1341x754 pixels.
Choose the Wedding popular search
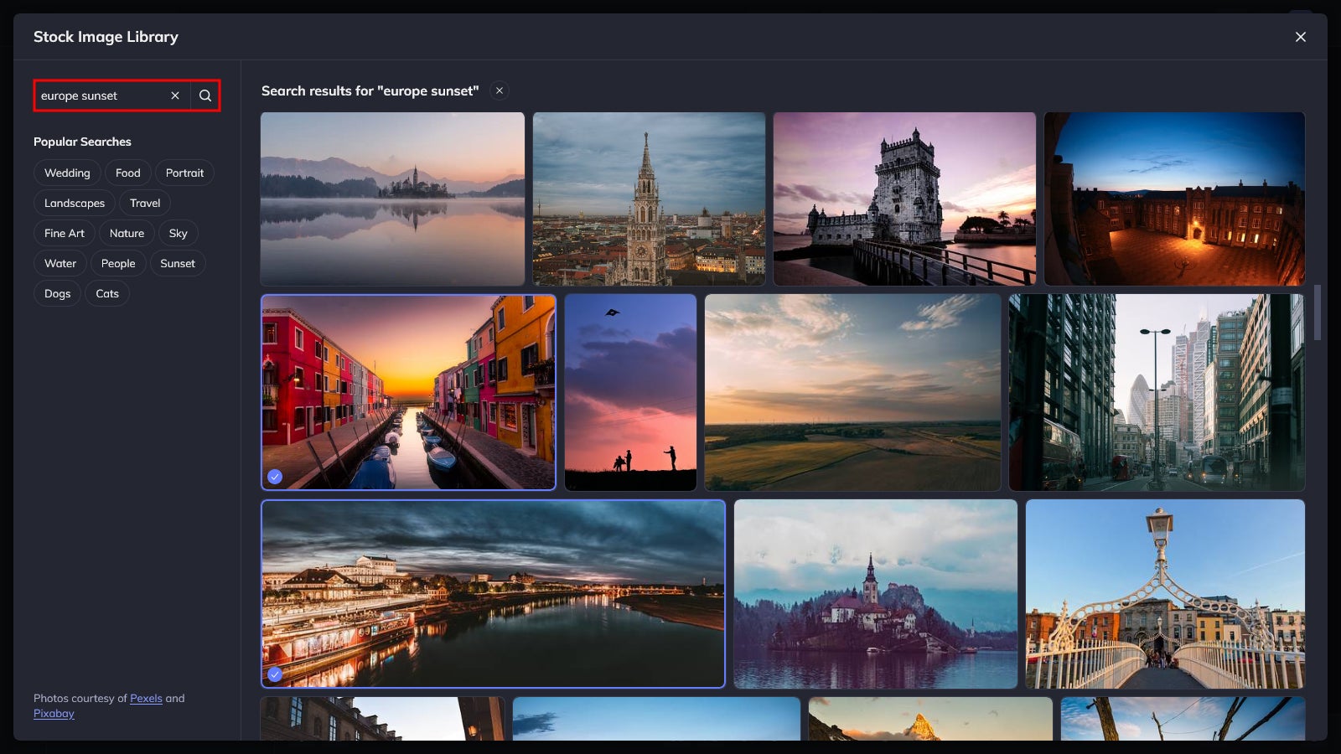pos(67,173)
